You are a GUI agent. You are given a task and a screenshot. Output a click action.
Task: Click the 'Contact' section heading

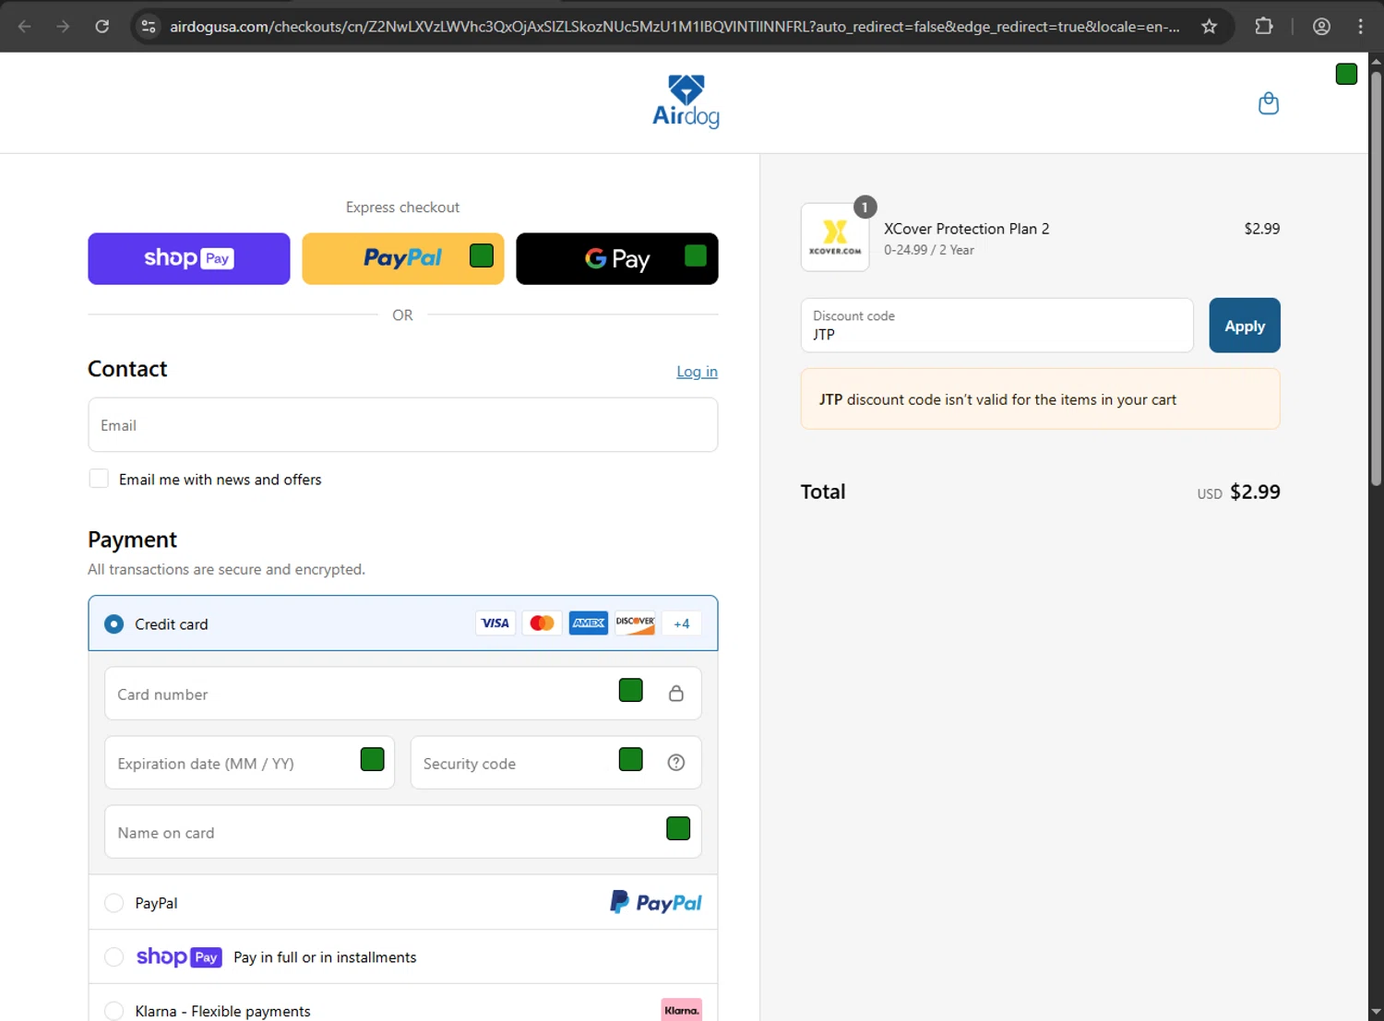127,369
